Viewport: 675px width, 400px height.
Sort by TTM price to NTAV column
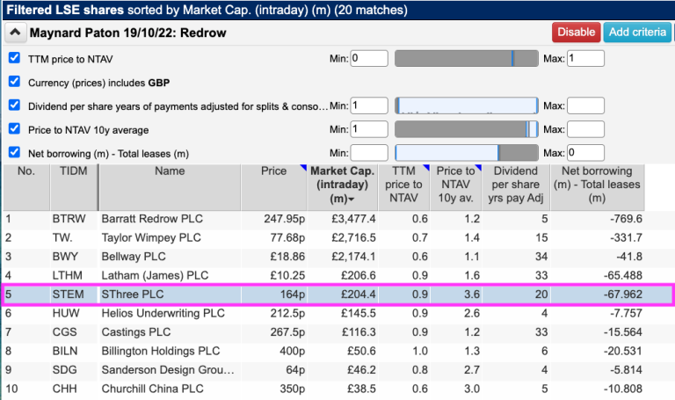[x=403, y=187]
